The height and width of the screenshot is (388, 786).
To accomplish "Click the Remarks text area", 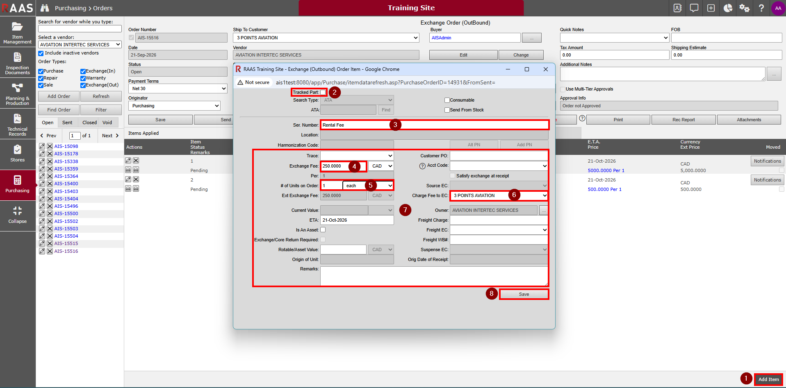I will [434, 276].
